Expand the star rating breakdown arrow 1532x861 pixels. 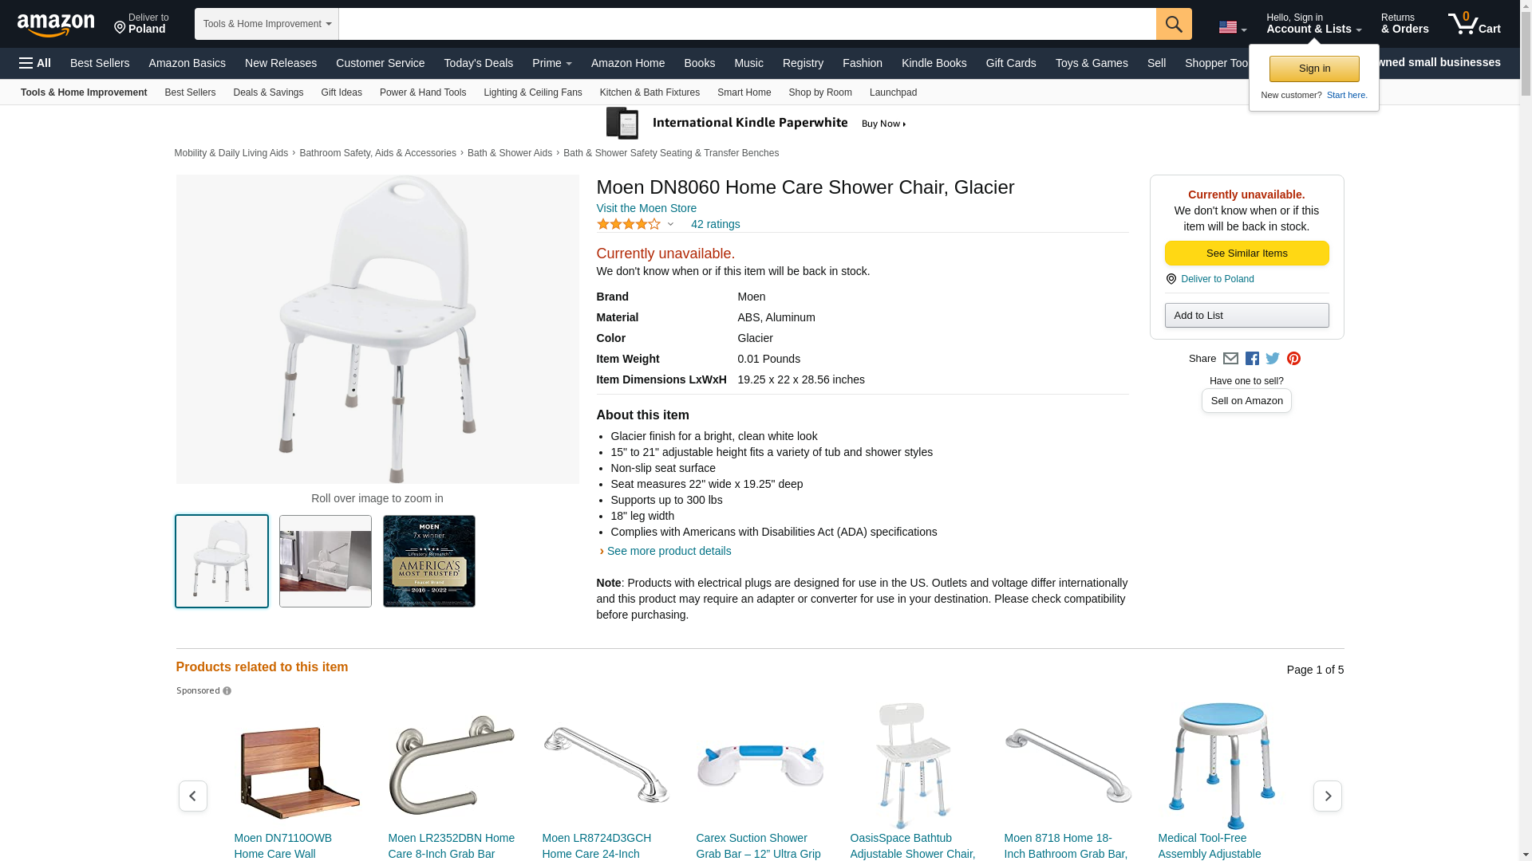pos(670,225)
